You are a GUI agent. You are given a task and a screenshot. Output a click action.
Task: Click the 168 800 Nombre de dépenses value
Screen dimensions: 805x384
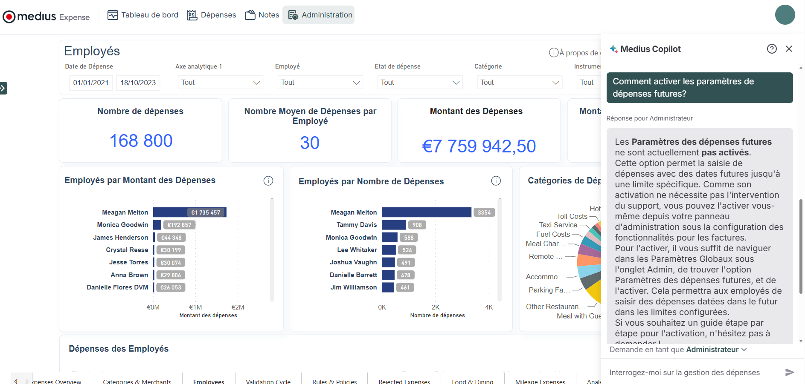click(141, 141)
